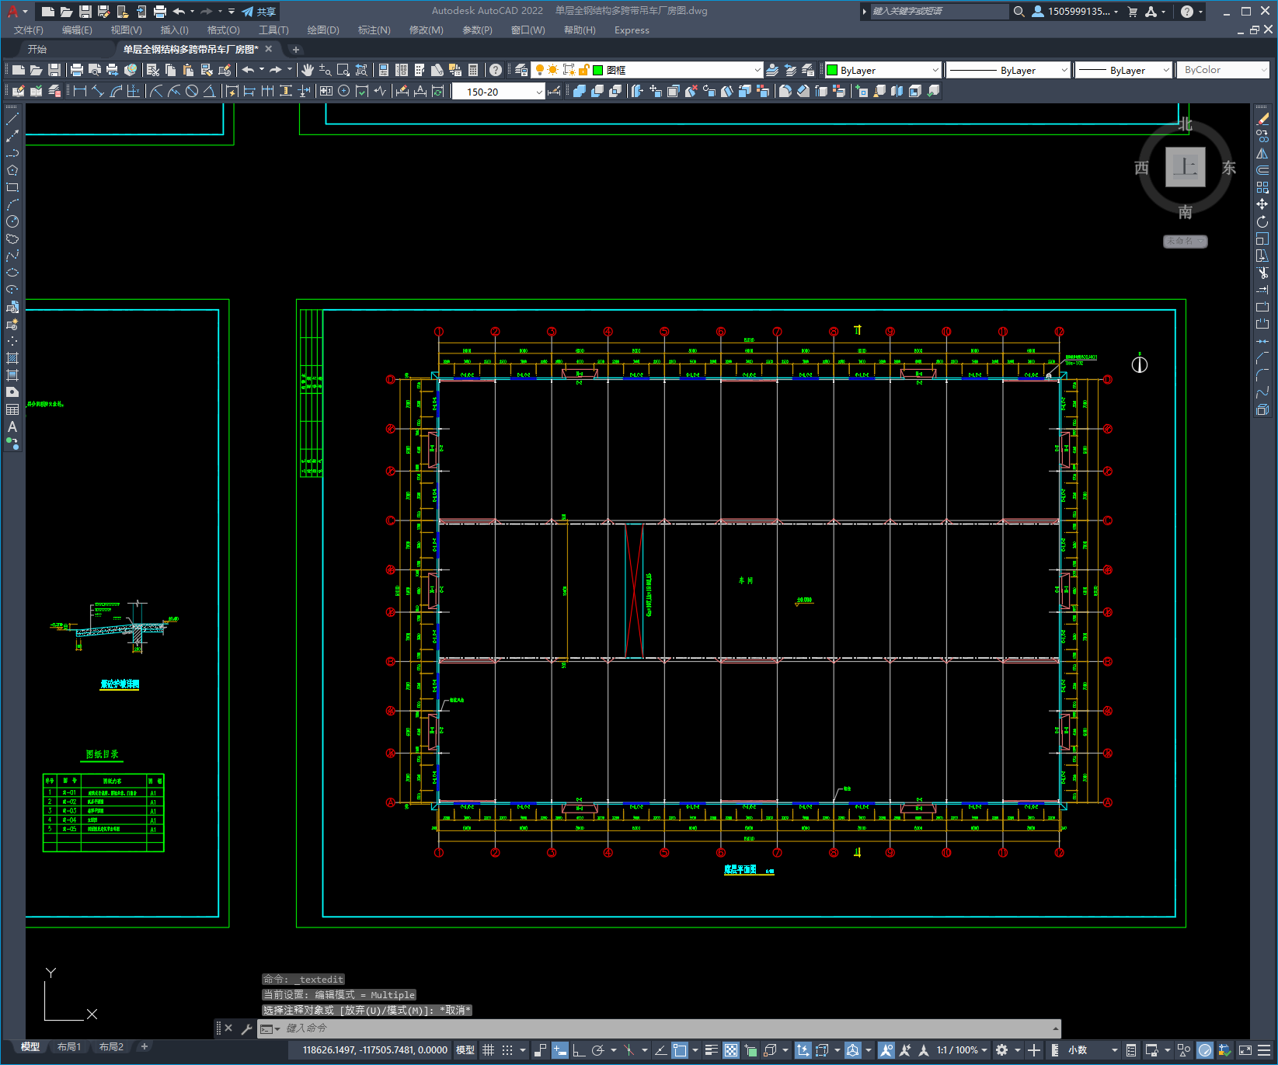Click the 共享 share button
The height and width of the screenshot is (1065, 1278).
(259, 12)
